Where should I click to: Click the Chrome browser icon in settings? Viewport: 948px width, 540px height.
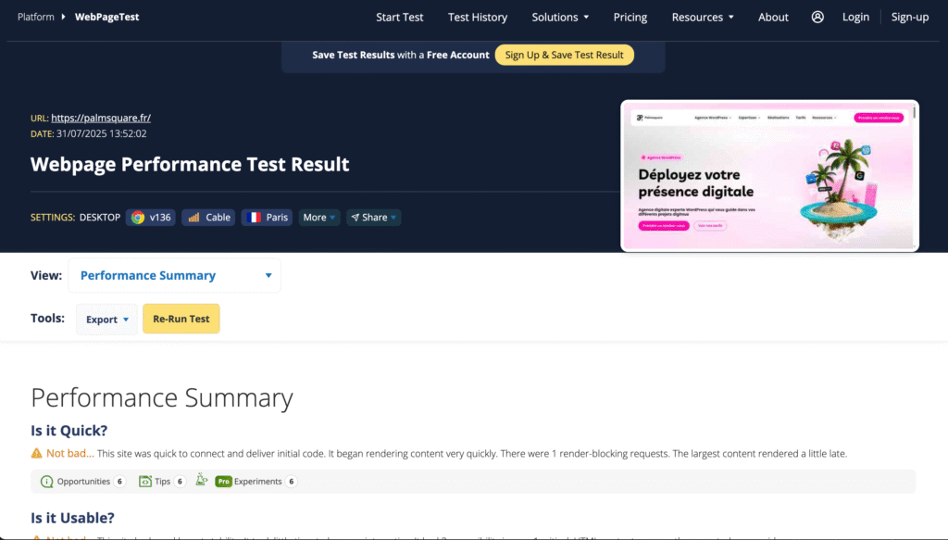point(138,218)
